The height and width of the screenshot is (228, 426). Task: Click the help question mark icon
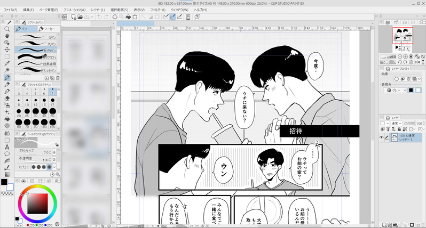pyautogui.click(x=197, y=17)
